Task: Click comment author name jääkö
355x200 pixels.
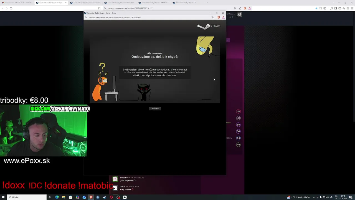Action: click(x=122, y=187)
